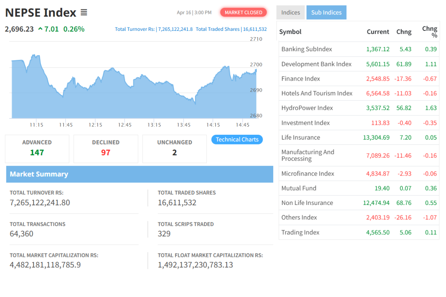Select the Manufacturing And Processing row
Viewport: 446px width, 297px height.
[x=359, y=156]
